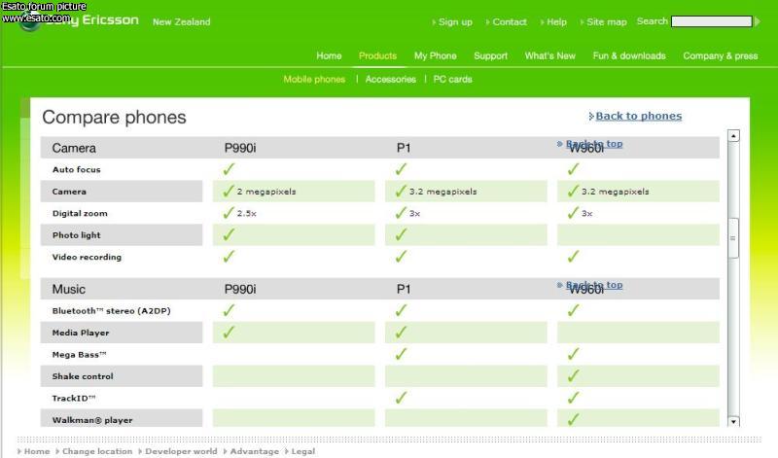The image size is (778, 458).
Task: Click the scrollbar up arrow button
Action: point(733,135)
